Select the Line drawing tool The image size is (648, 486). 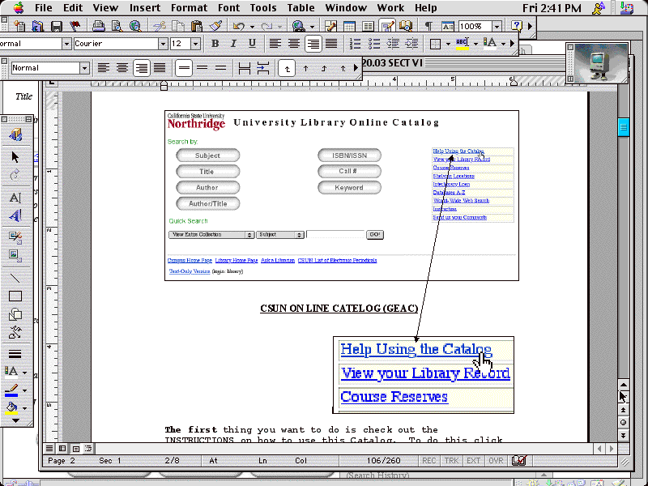click(15, 278)
